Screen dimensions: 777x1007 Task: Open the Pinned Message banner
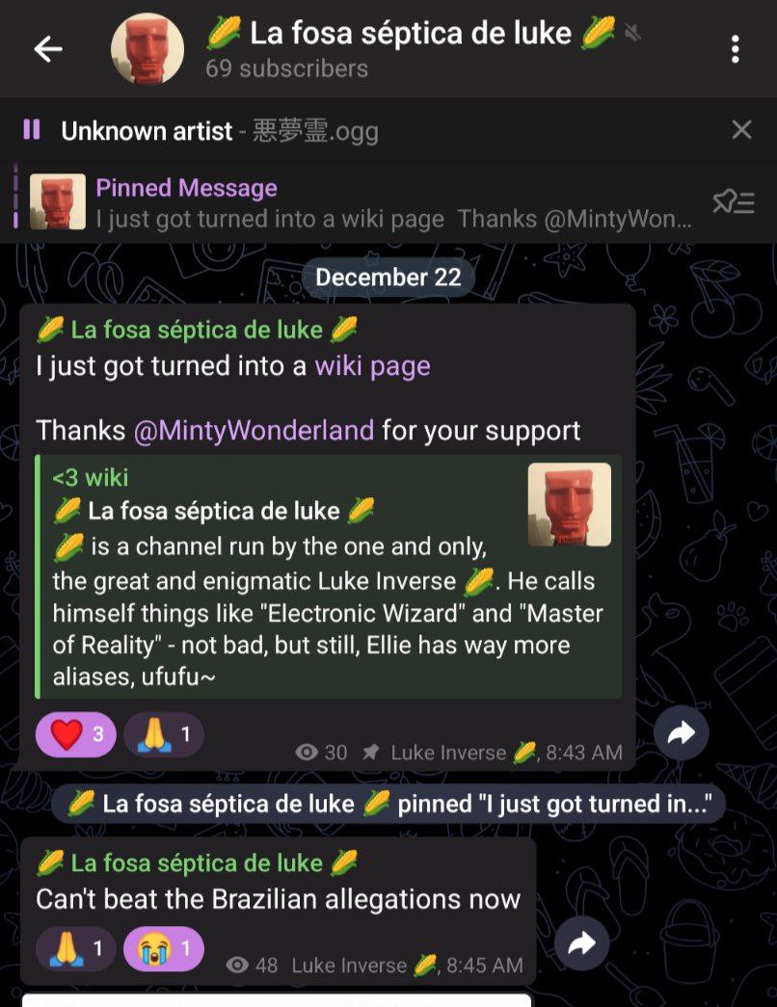pyautogui.click(x=360, y=203)
